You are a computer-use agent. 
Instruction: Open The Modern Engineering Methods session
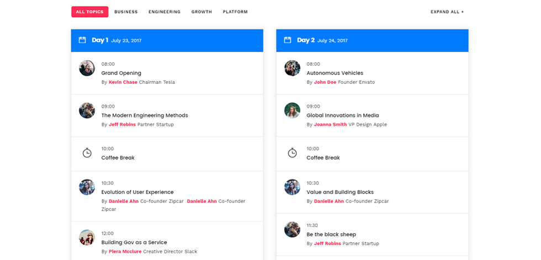point(145,115)
